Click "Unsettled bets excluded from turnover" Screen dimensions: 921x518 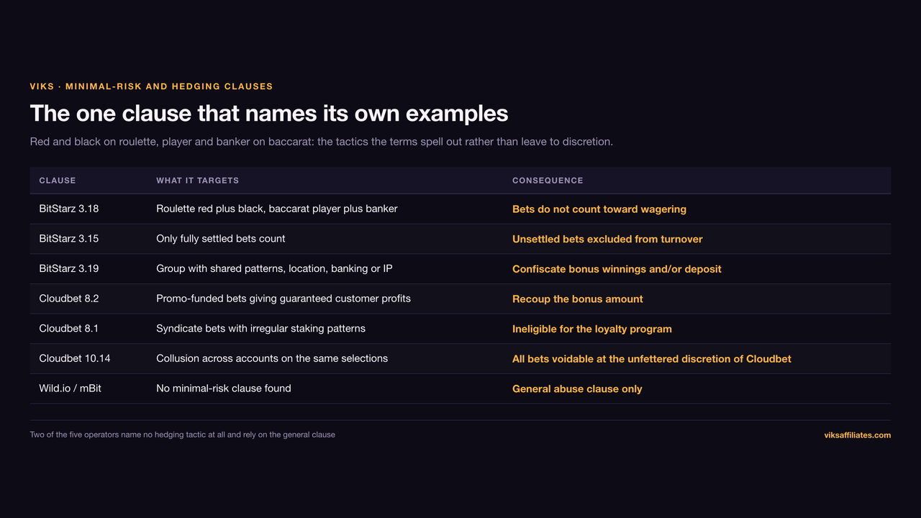coord(607,239)
